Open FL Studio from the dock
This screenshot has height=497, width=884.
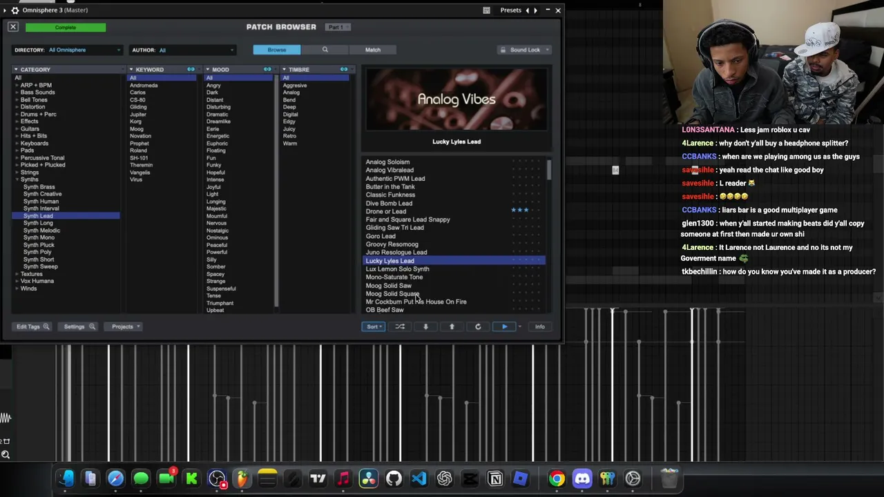pyautogui.click(x=242, y=478)
